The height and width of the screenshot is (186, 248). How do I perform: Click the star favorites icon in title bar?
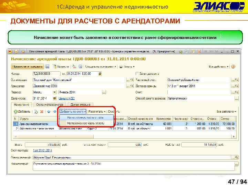pos(23,52)
